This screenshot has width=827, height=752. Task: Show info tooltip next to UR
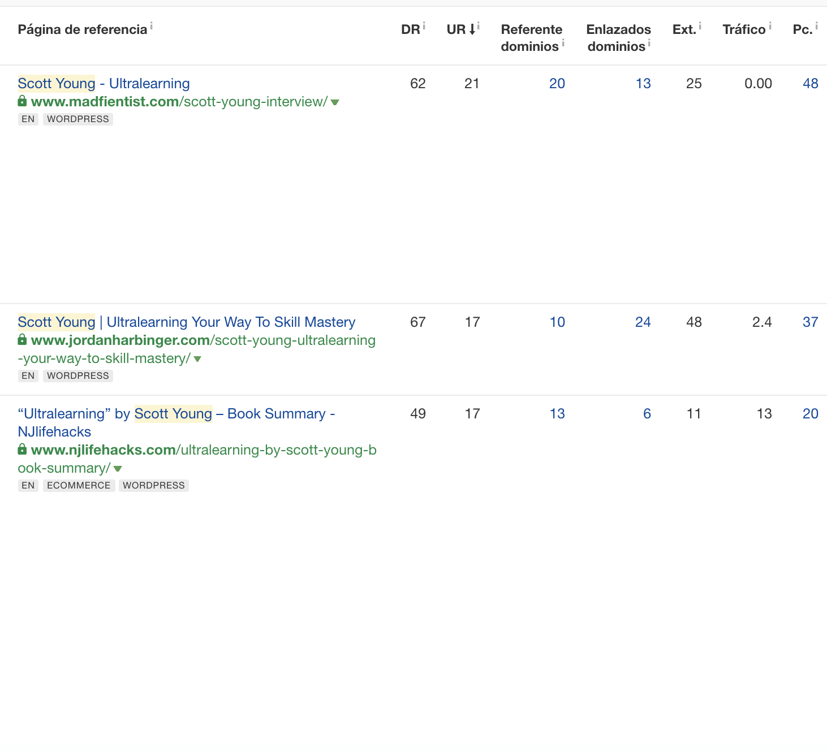(479, 25)
